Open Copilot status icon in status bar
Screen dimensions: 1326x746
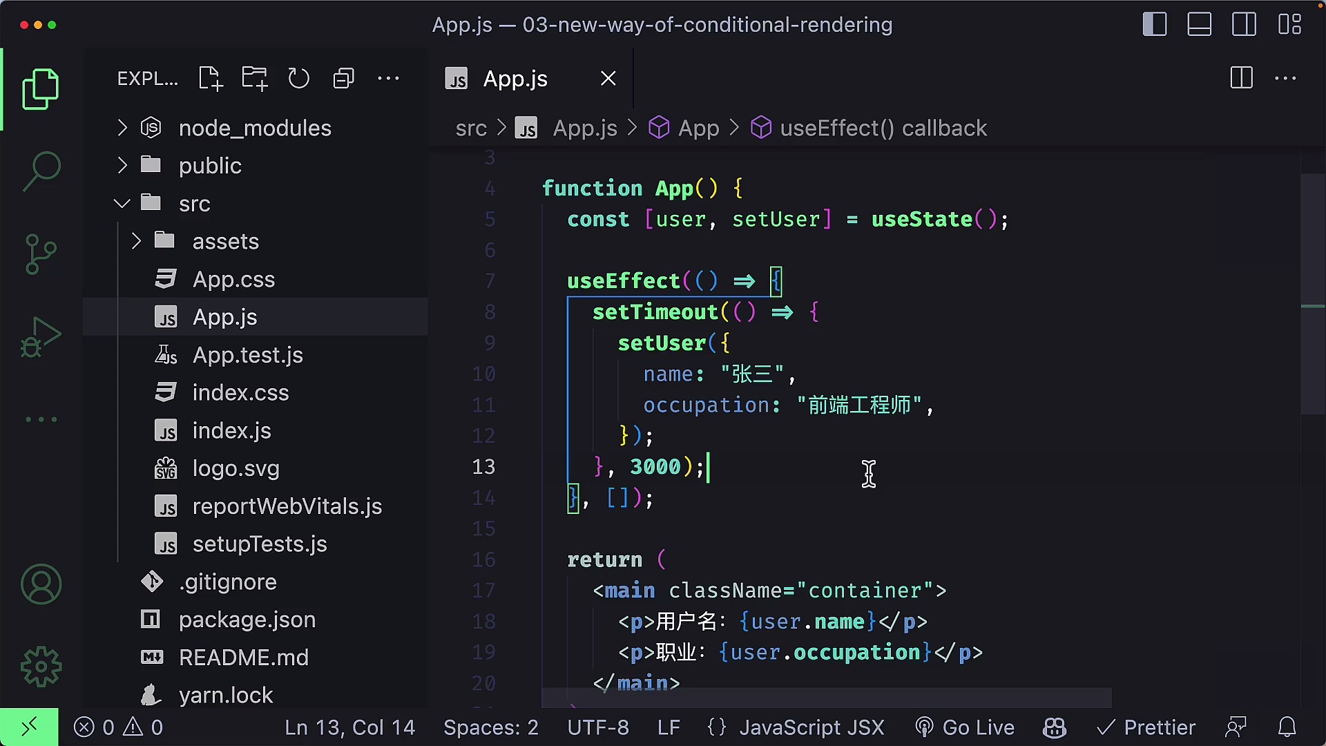pyautogui.click(x=1055, y=727)
